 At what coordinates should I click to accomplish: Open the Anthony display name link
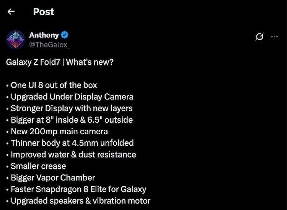(x=44, y=35)
